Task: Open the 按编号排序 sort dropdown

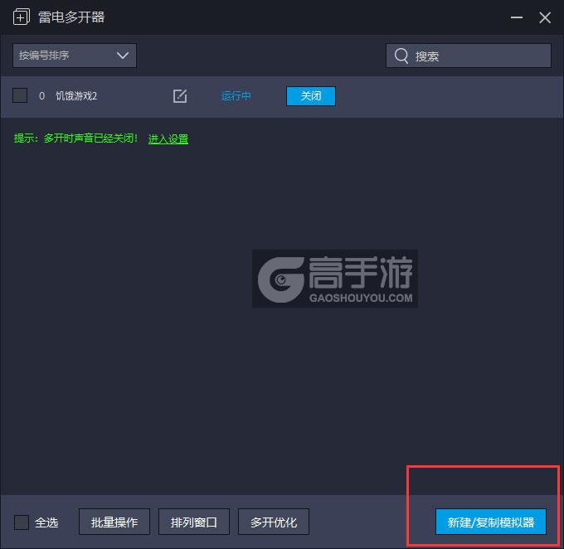Action: pos(75,56)
